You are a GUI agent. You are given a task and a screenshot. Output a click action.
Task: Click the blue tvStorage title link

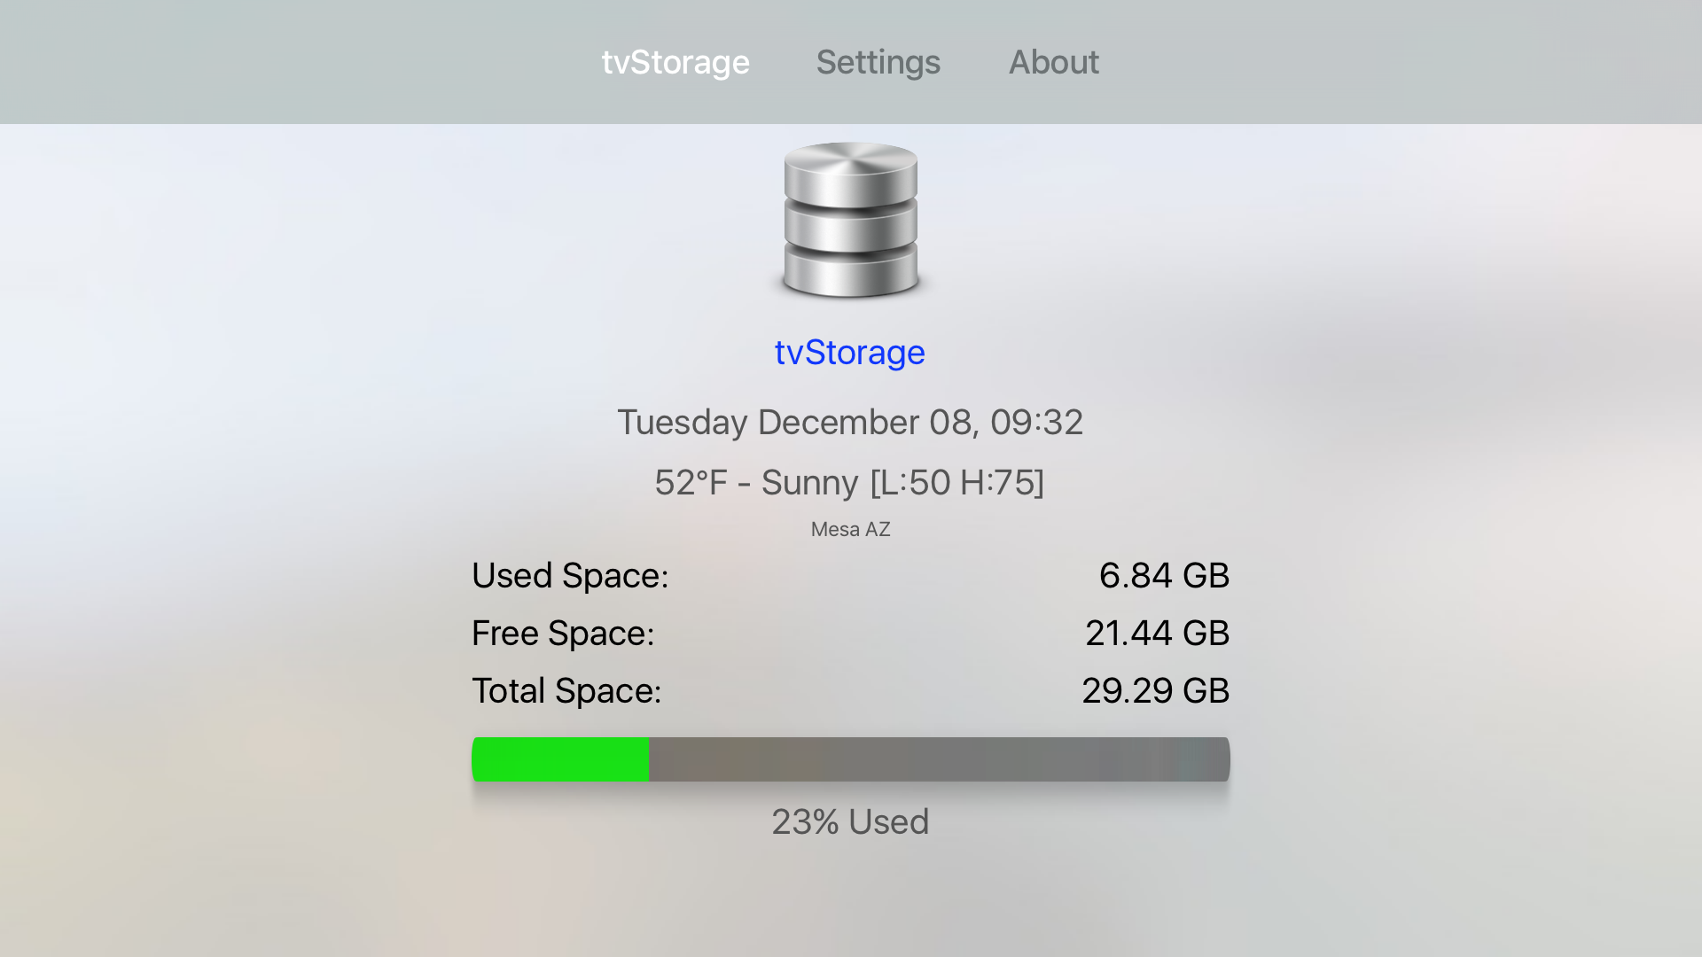point(849,353)
